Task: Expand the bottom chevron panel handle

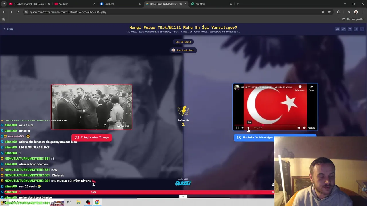Action: [183, 196]
